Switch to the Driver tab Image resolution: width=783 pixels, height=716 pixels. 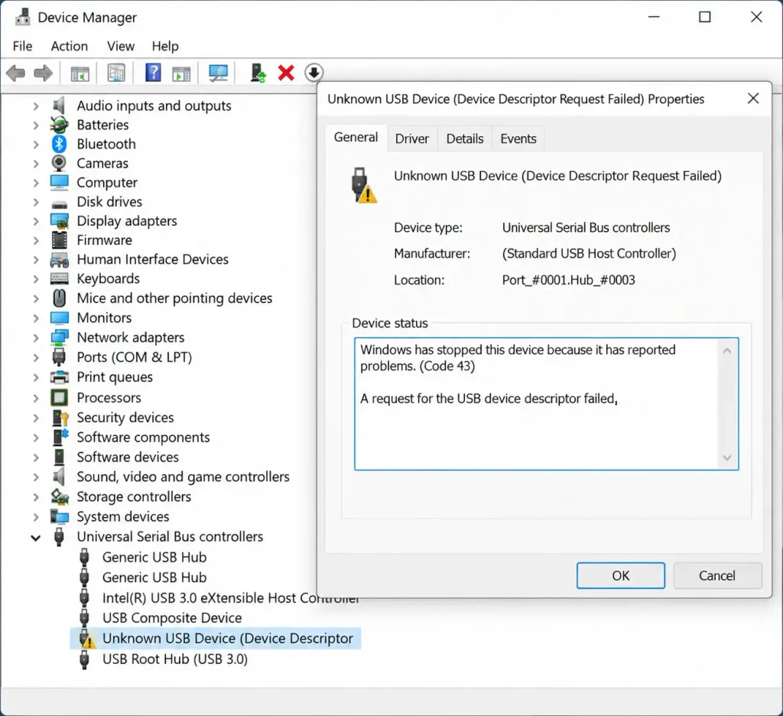pos(412,138)
